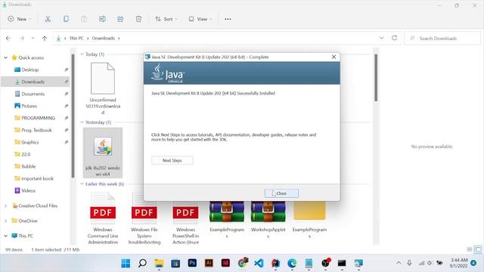Click Downloads in the address breadcrumb
The image size is (484, 272).
point(104,39)
